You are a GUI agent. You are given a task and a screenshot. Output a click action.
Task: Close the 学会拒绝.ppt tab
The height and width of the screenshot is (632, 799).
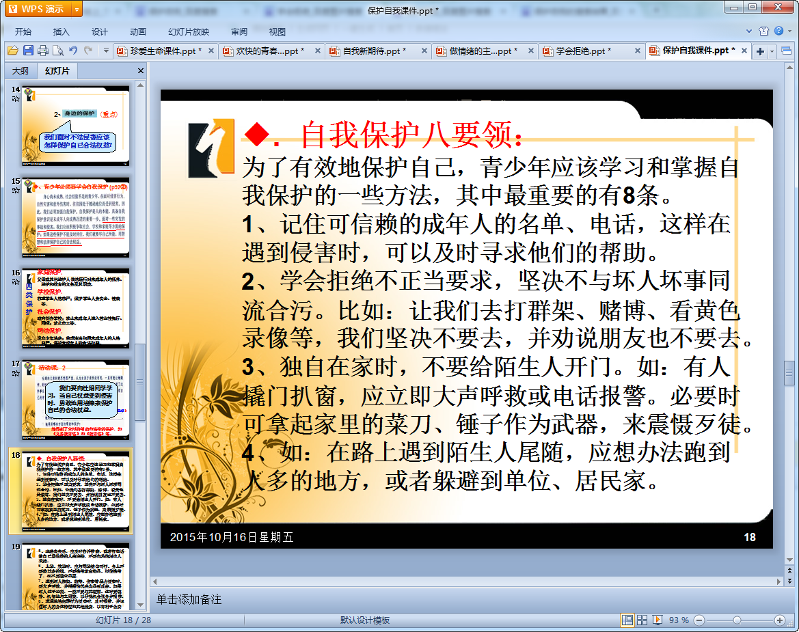[x=637, y=51]
